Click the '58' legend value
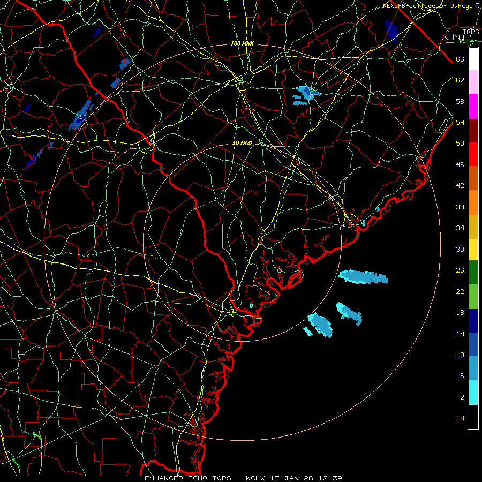This screenshot has width=482, height=482. (x=460, y=101)
